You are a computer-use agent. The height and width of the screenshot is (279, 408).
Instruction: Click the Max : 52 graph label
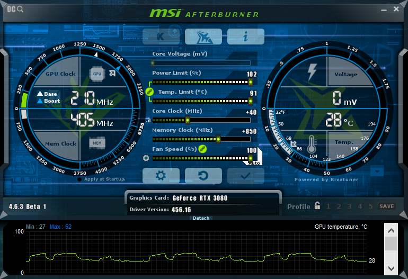(60, 227)
